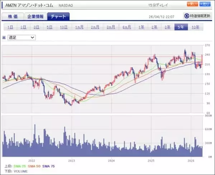Click 時価情報更新 refresh button

[x=197, y=16]
